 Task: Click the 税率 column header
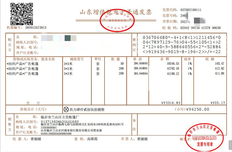coord(187,59)
